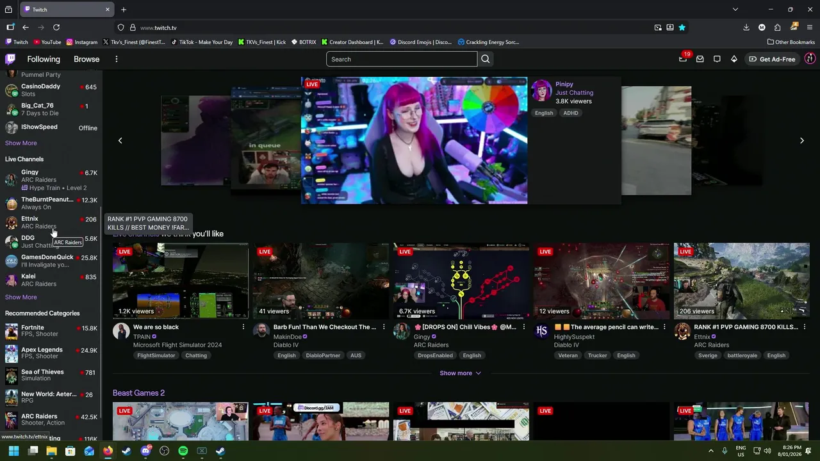Click the ADHD tag on featured stream
The width and height of the screenshot is (820, 461).
pyautogui.click(x=571, y=113)
